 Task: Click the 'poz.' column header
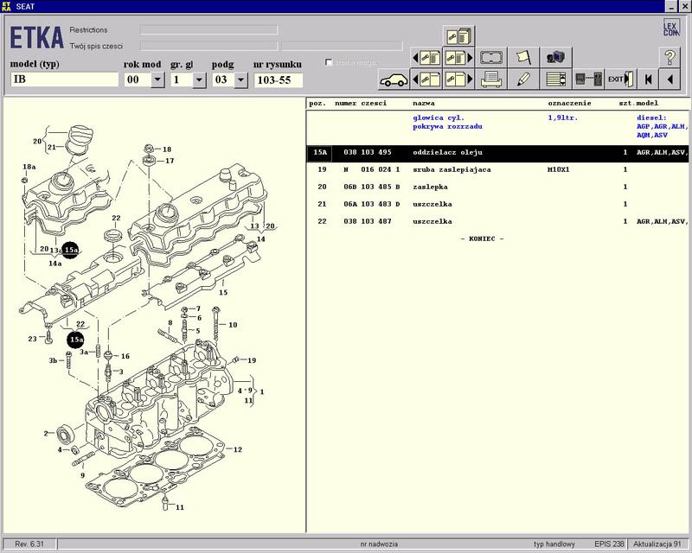[x=317, y=103]
